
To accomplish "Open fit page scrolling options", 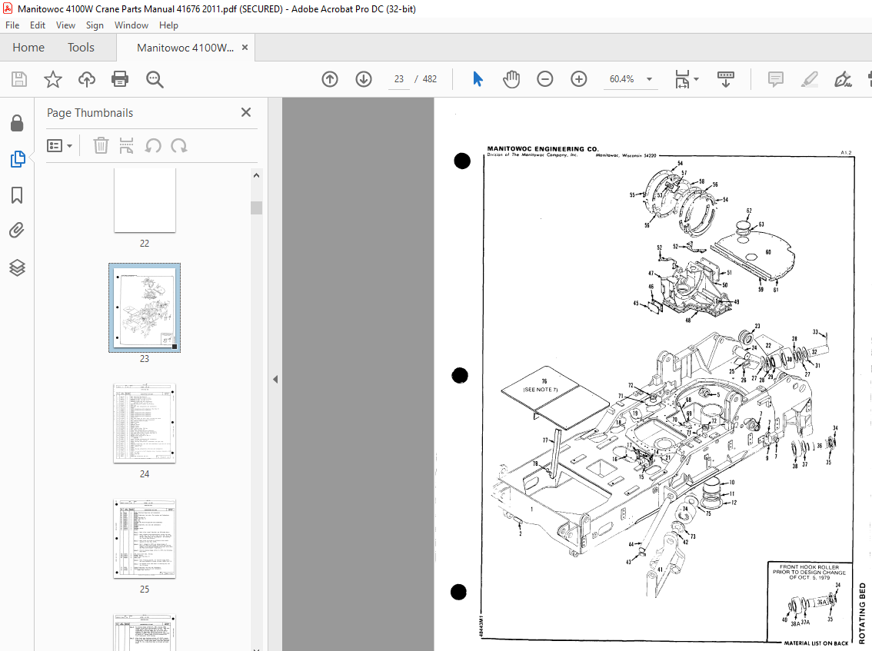I will 686,79.
